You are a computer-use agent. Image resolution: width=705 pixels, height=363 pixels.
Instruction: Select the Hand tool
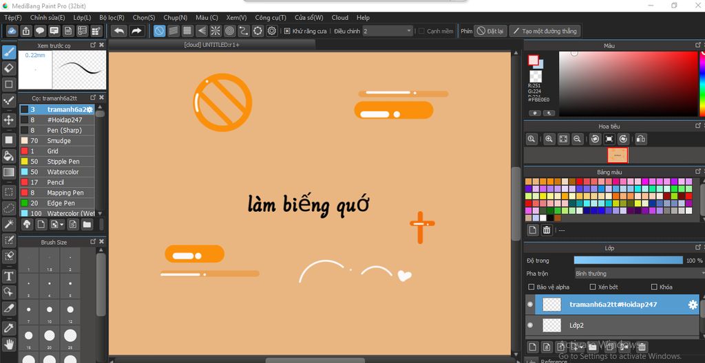pyautogui.click(x=8, y=344)
